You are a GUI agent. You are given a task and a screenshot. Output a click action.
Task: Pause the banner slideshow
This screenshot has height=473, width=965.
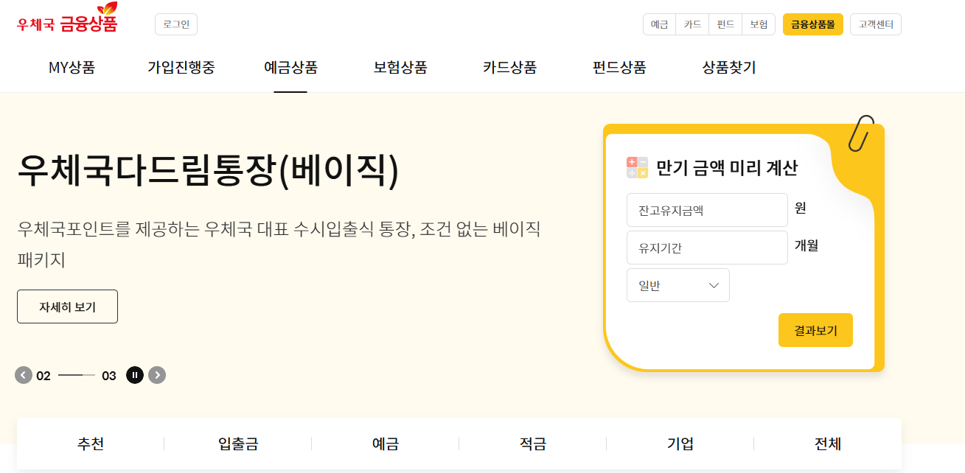click(135, 375)
